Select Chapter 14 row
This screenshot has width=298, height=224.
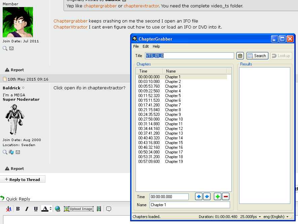pos(182,138)
